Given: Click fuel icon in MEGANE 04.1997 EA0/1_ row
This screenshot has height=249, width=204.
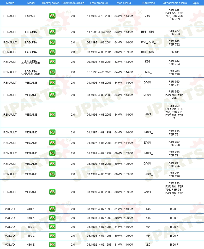Looking at the screenshot, I should tap(52, 143).
